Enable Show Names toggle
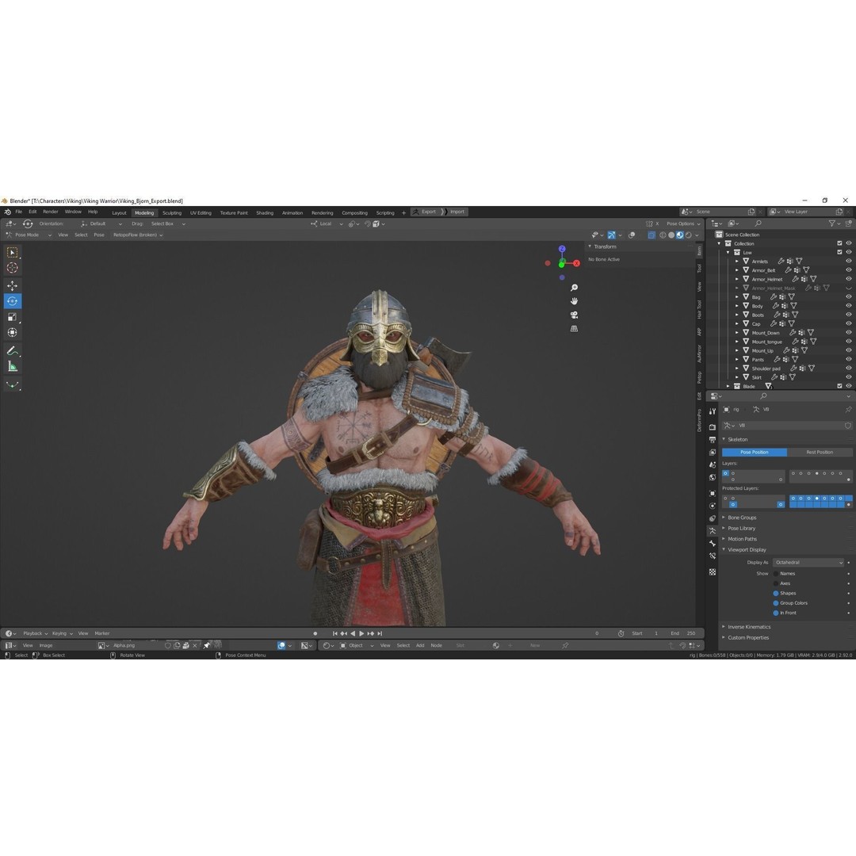This screenshot has height=856, width=856. point(776,574)
